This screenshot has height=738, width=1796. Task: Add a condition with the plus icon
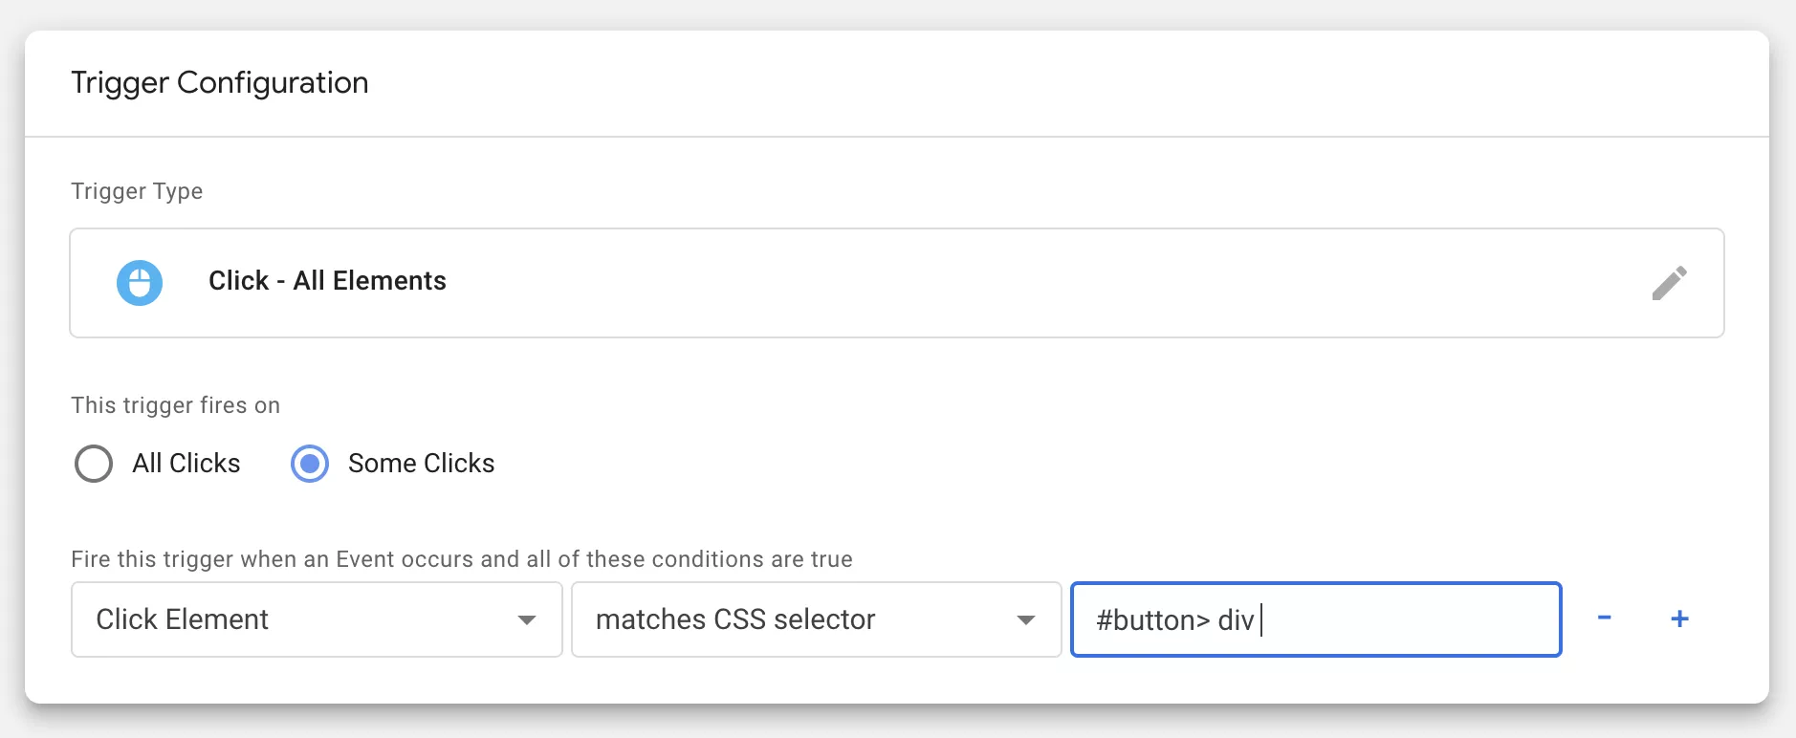1679,619
